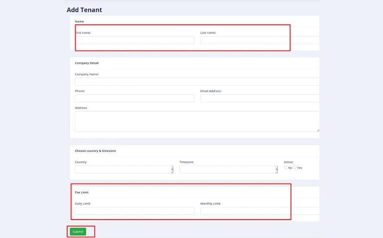The width and height of the screenshot is (383, 238).
Task: Click the Phone input field
Action: [135, 98]
